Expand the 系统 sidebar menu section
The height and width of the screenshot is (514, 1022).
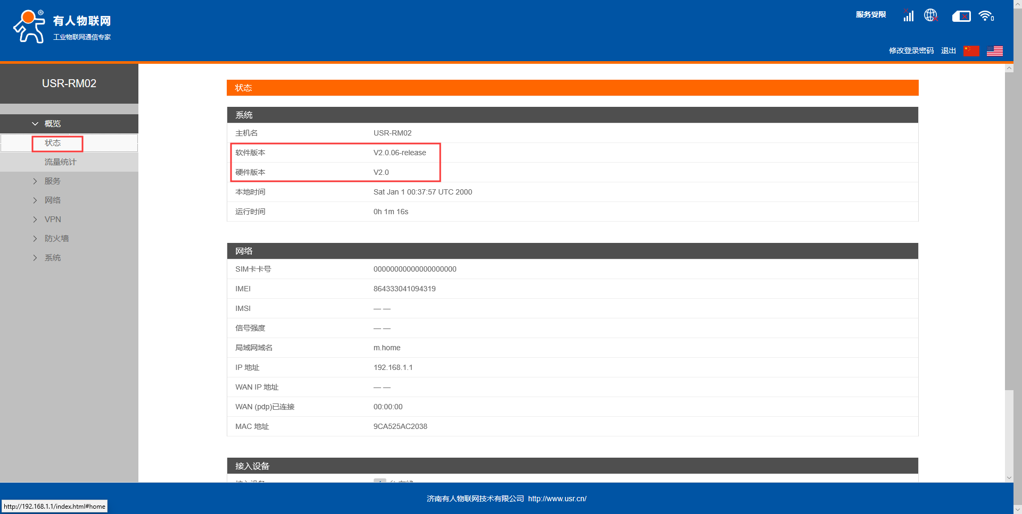click(52, 258)
